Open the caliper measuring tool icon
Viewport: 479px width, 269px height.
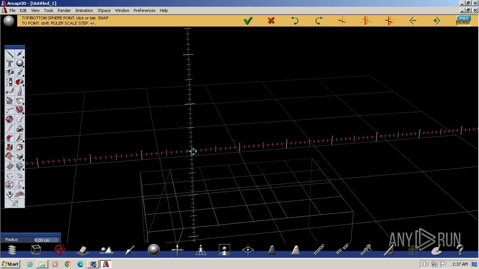[x=366, y=250]
